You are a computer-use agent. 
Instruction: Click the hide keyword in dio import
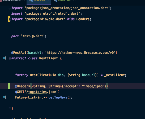(x=71, y=19)
